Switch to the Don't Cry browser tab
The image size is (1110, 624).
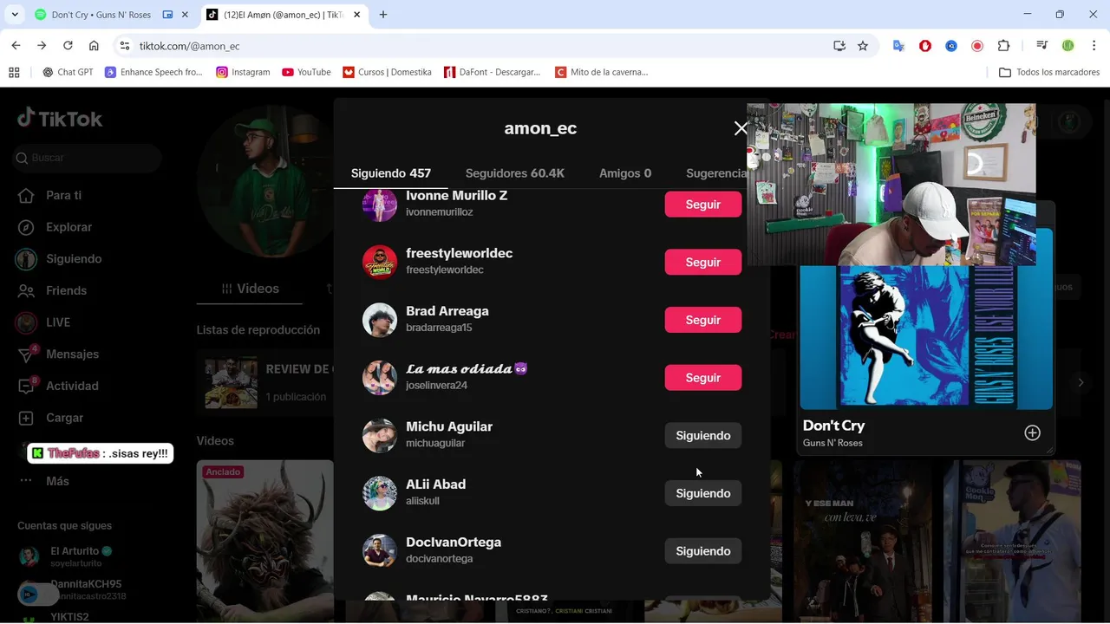pos(101,15)
